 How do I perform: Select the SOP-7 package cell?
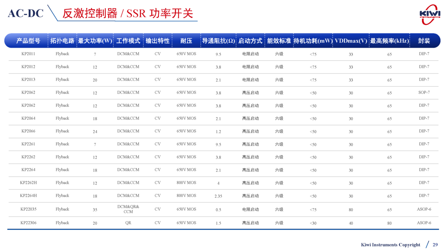click(x=424, y=93)
